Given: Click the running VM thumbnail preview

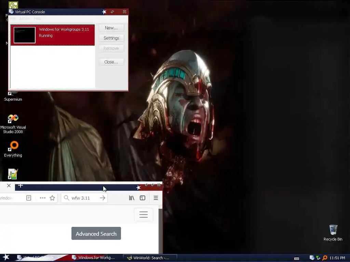Looking at the screenshot, I should coord(25,35).
